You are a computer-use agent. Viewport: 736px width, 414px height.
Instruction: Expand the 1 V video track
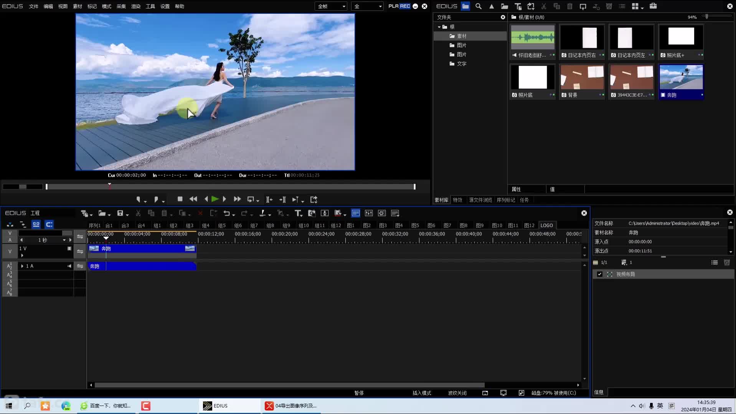22,255
